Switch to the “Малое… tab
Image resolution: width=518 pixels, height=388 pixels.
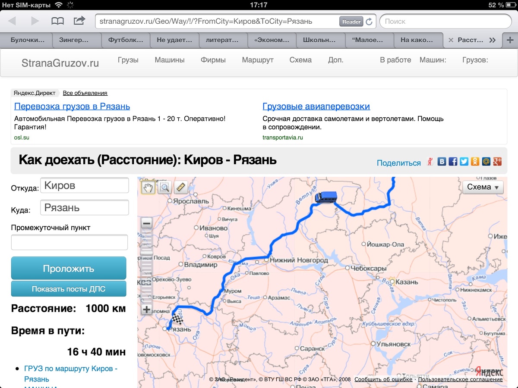pos(370,40)
